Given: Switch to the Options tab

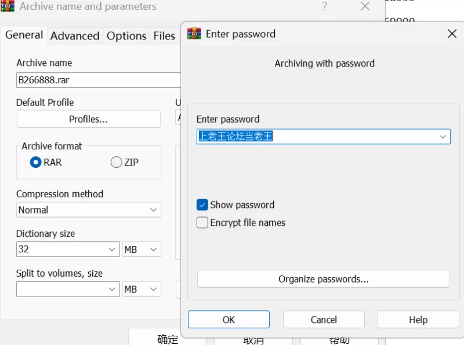Looking at the screenshot, I should tap(126, 36).
